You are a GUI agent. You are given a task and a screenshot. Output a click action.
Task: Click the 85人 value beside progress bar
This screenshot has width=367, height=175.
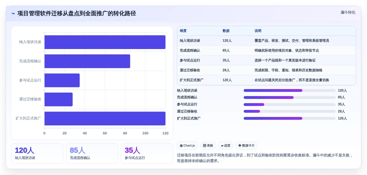tap(342, 98)
